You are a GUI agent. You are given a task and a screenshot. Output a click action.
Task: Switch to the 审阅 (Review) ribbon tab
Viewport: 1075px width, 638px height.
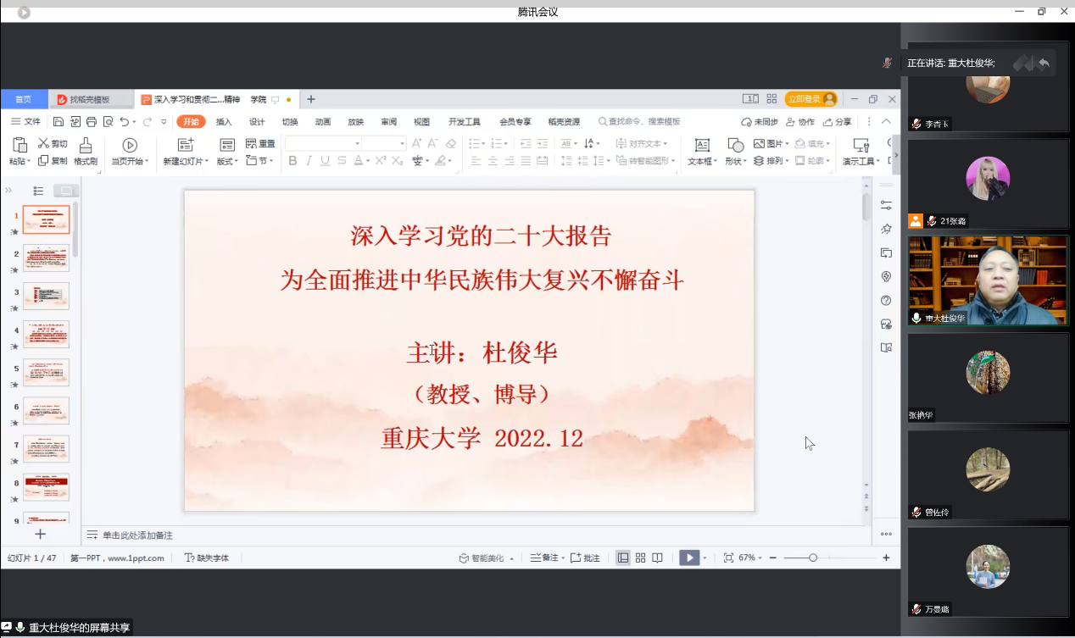[388, 122]
